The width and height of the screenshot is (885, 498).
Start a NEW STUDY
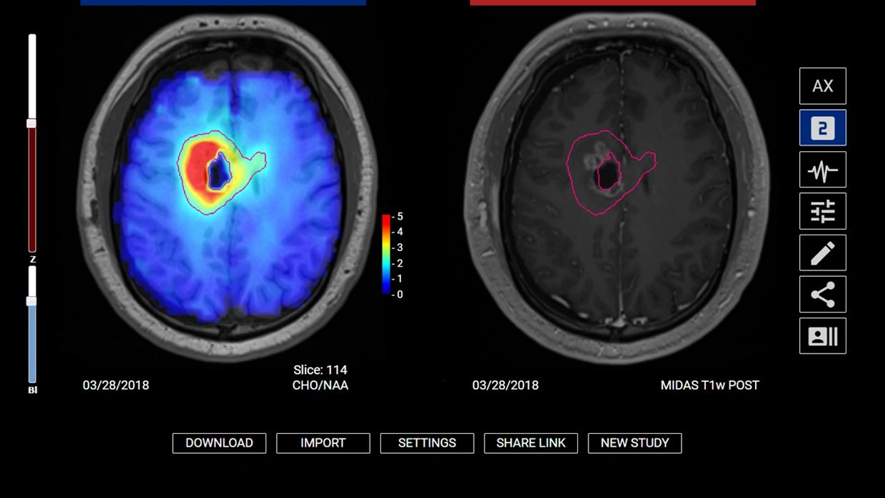tap(634, 443)
